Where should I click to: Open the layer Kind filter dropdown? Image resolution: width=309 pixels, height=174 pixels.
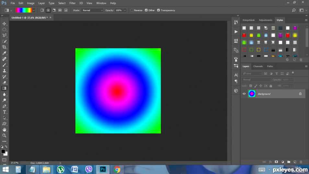[x=252, y=74]
